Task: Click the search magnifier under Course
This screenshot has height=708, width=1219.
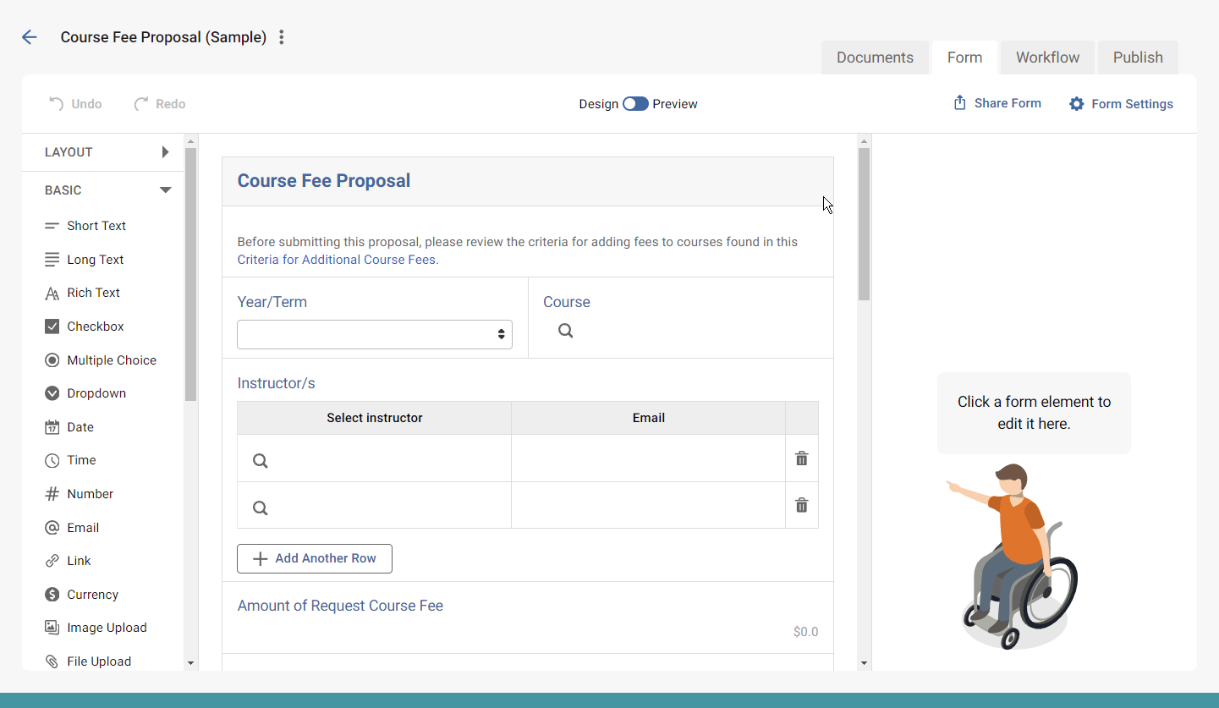Action: (x=565, y=330)
